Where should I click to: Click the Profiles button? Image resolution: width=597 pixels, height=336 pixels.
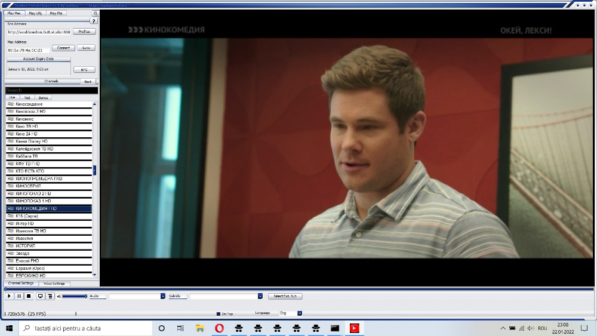(x=84, y=32)
